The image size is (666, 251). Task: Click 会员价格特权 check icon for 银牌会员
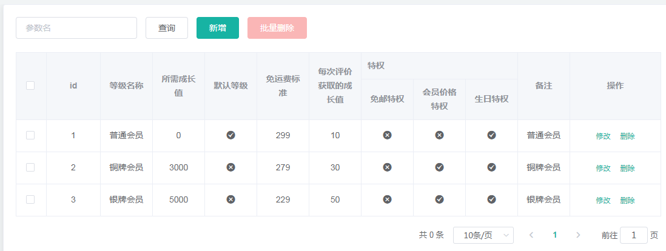click(x=439, y=199)
